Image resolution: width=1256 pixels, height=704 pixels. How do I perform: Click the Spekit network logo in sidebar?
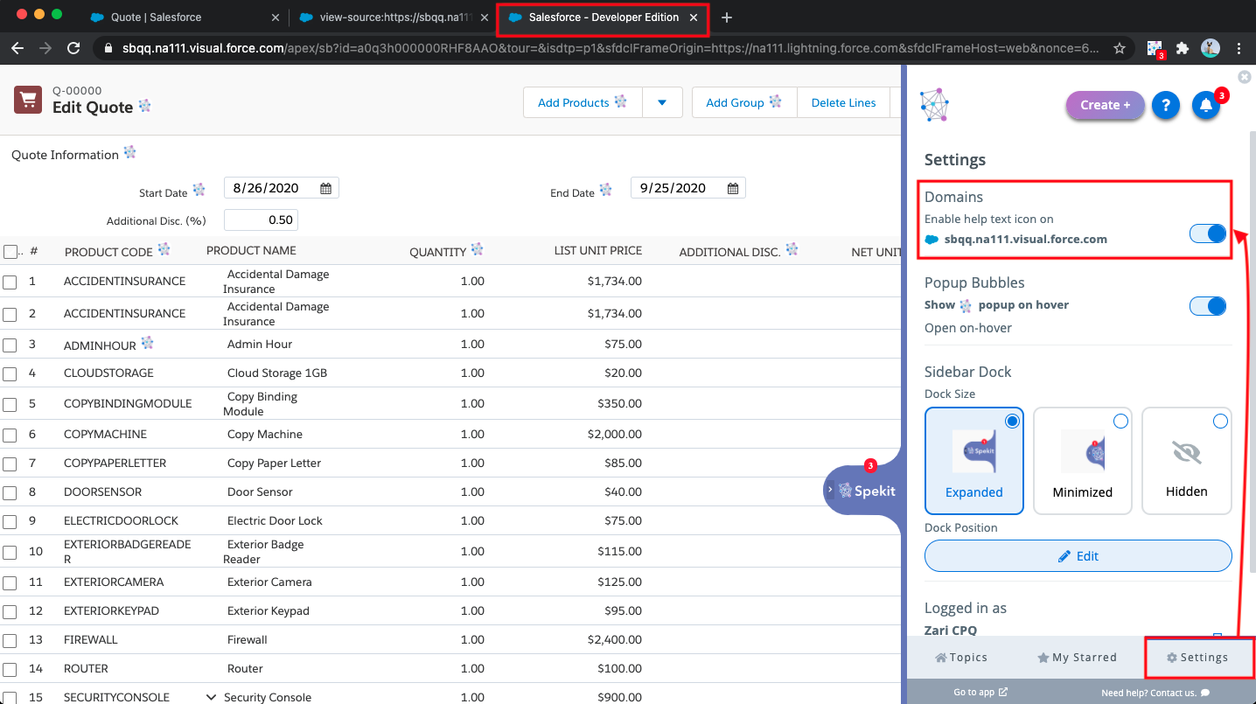(934, 105)
